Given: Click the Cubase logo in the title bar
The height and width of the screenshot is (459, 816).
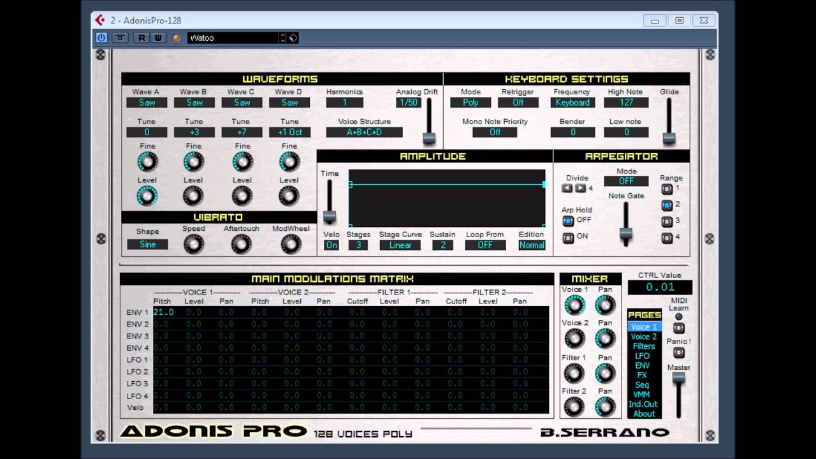Looking at the screenshot, I should [x=100, y=20].
